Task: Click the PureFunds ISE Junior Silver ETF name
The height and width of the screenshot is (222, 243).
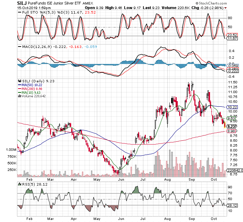Action: pyautogui.click(x=55, y=3)
